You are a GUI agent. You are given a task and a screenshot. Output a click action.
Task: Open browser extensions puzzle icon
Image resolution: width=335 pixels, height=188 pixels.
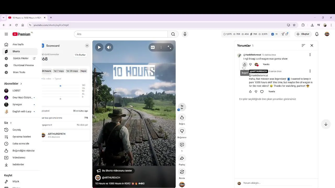click(x=303, y=25)
